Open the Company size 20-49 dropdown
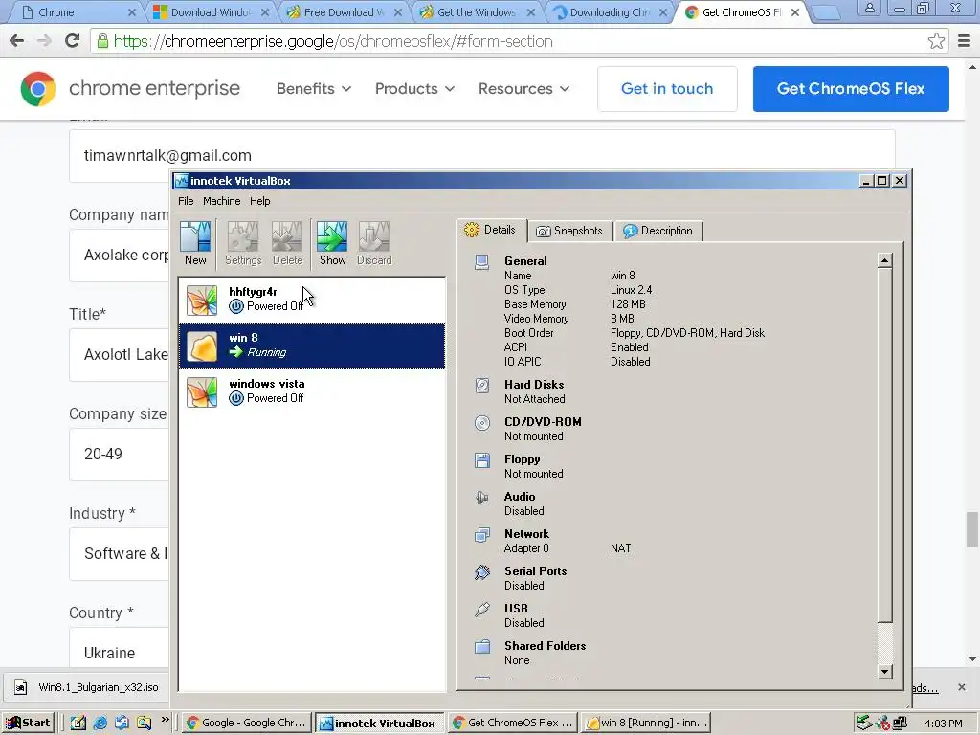This screenshot has height=735, width=980. [x=119, y=455]
